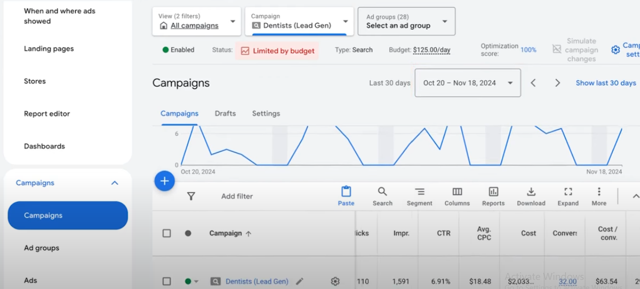
Task: Sort by the Campaign column header
Action: (x=230, y=233)
